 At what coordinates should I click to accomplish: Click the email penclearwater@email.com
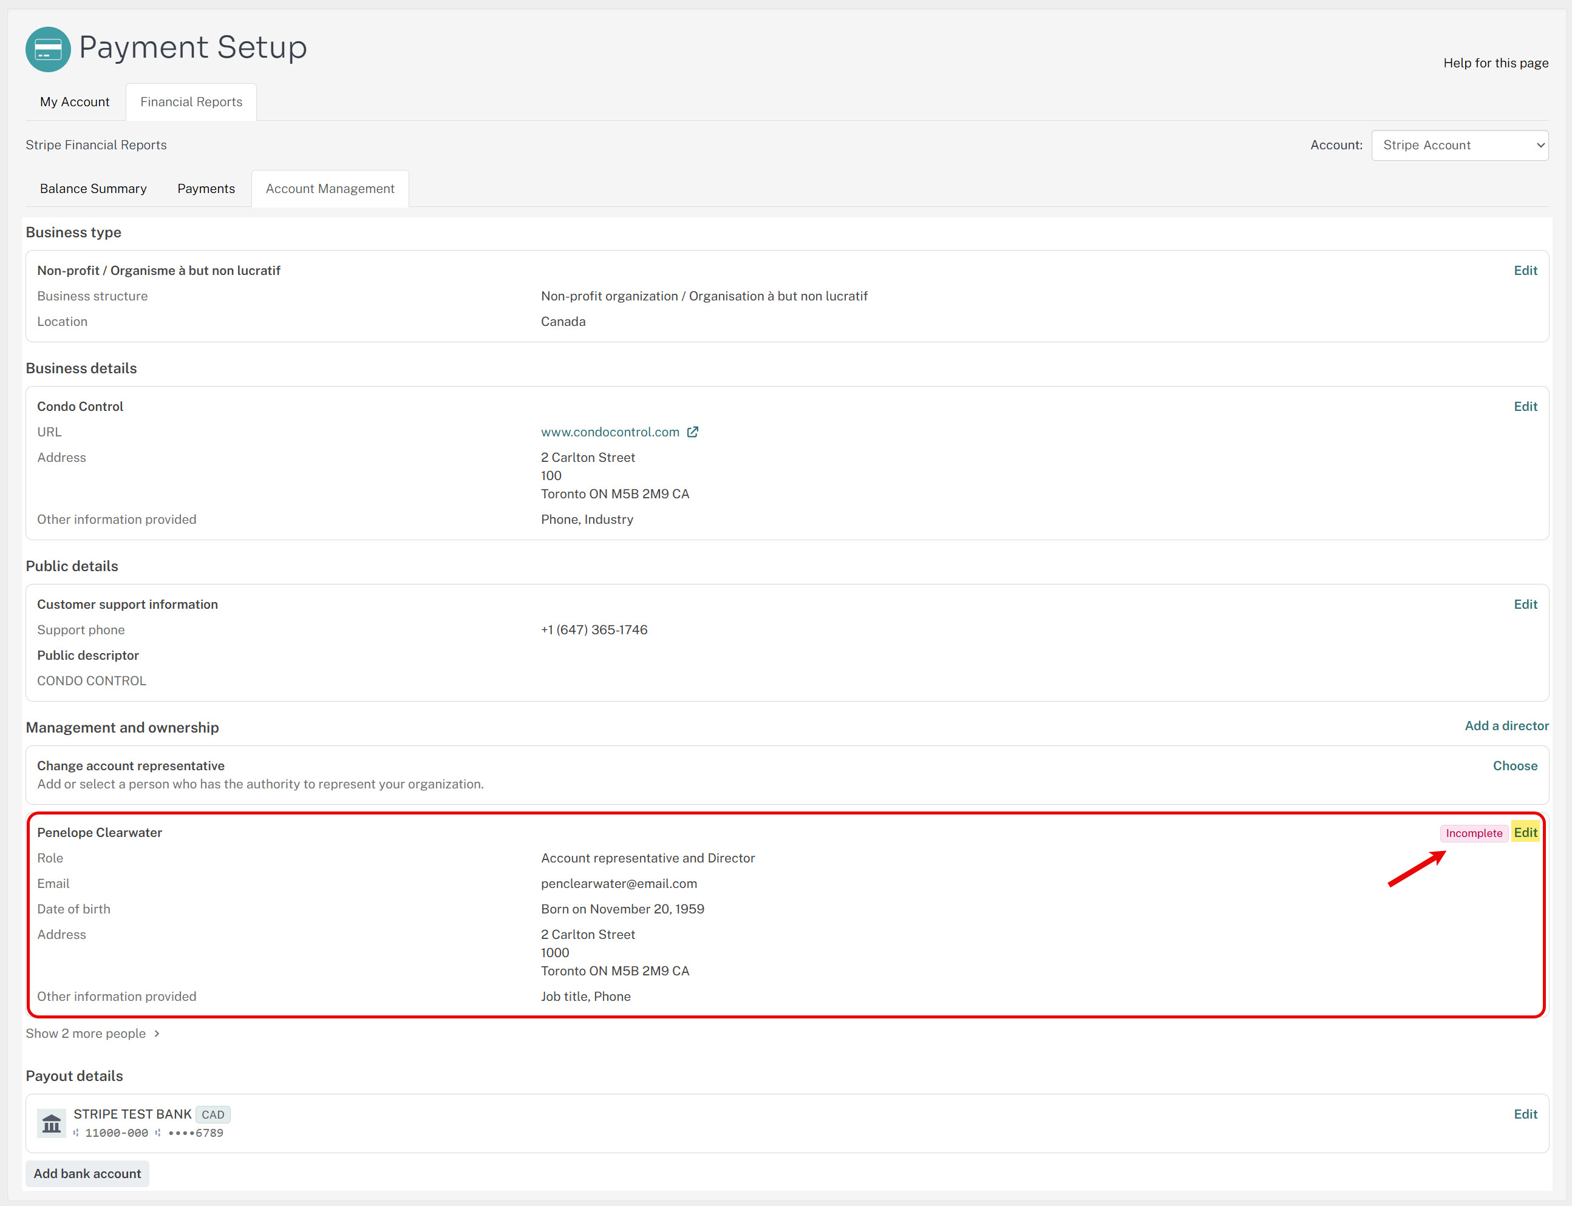point(619,884)
